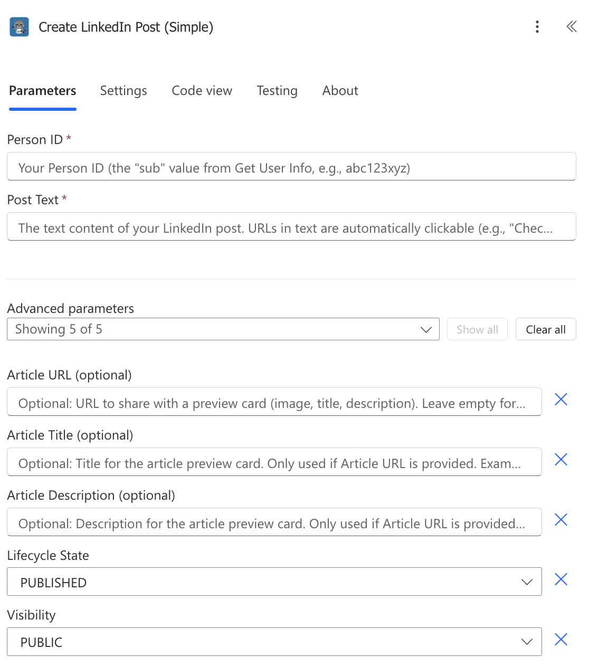
Task: Remove the Article Description parameter
Action: pos(561,520)
